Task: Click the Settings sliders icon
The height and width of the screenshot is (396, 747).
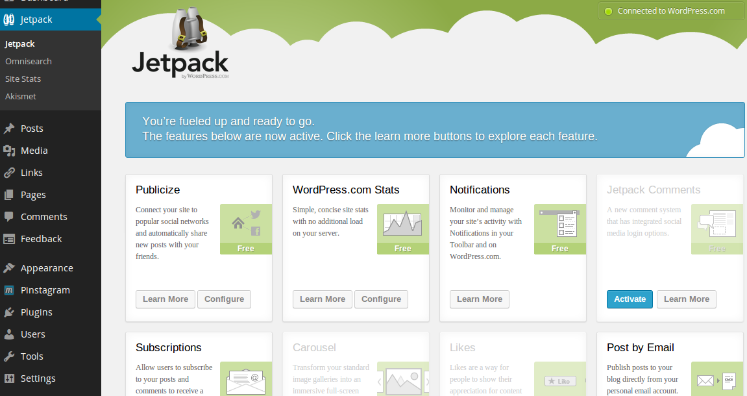Action: tap(9, 378)
